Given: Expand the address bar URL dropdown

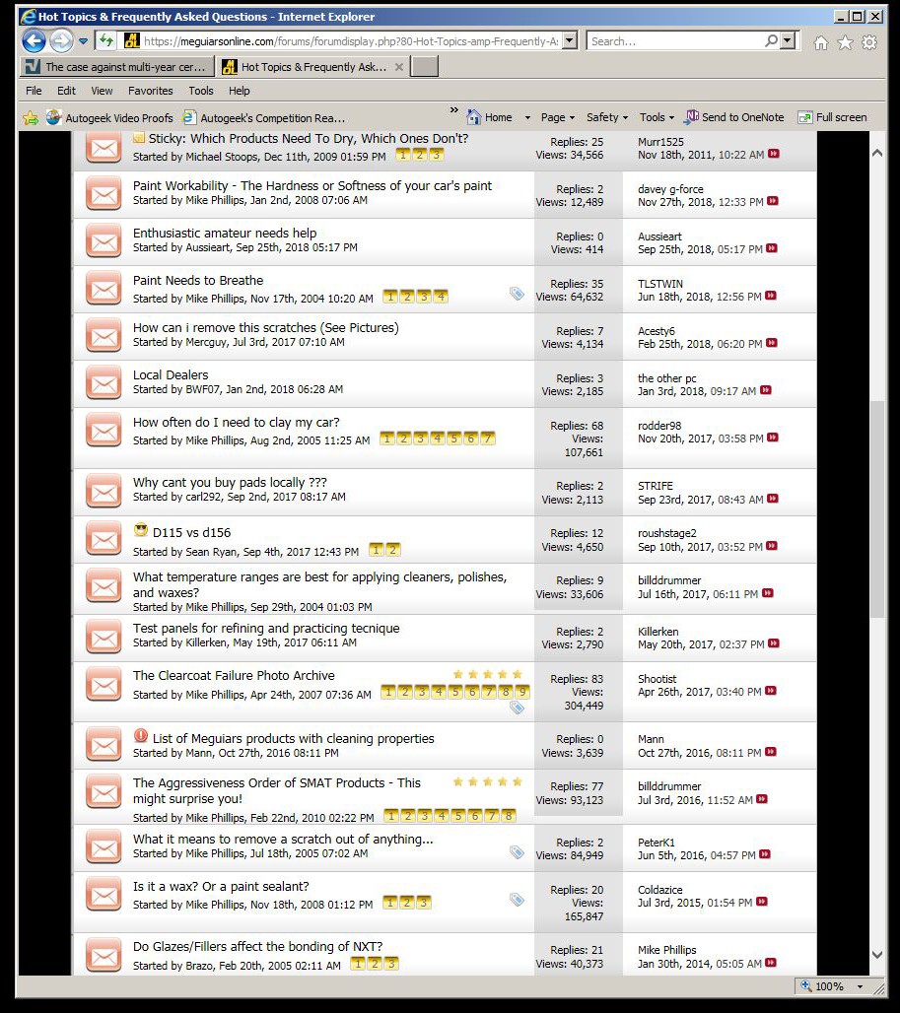Looking at the screenshot, I should tap(569, 41).
